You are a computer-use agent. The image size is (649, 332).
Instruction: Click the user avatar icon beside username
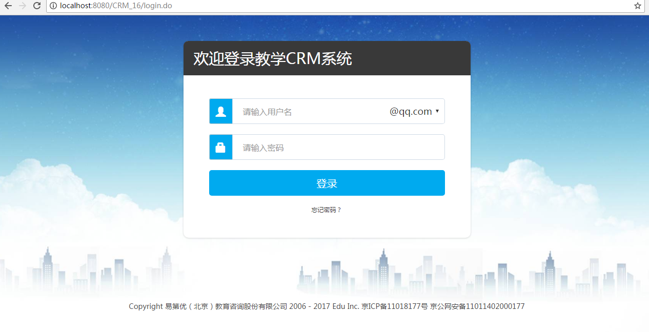tap(221, 111)
